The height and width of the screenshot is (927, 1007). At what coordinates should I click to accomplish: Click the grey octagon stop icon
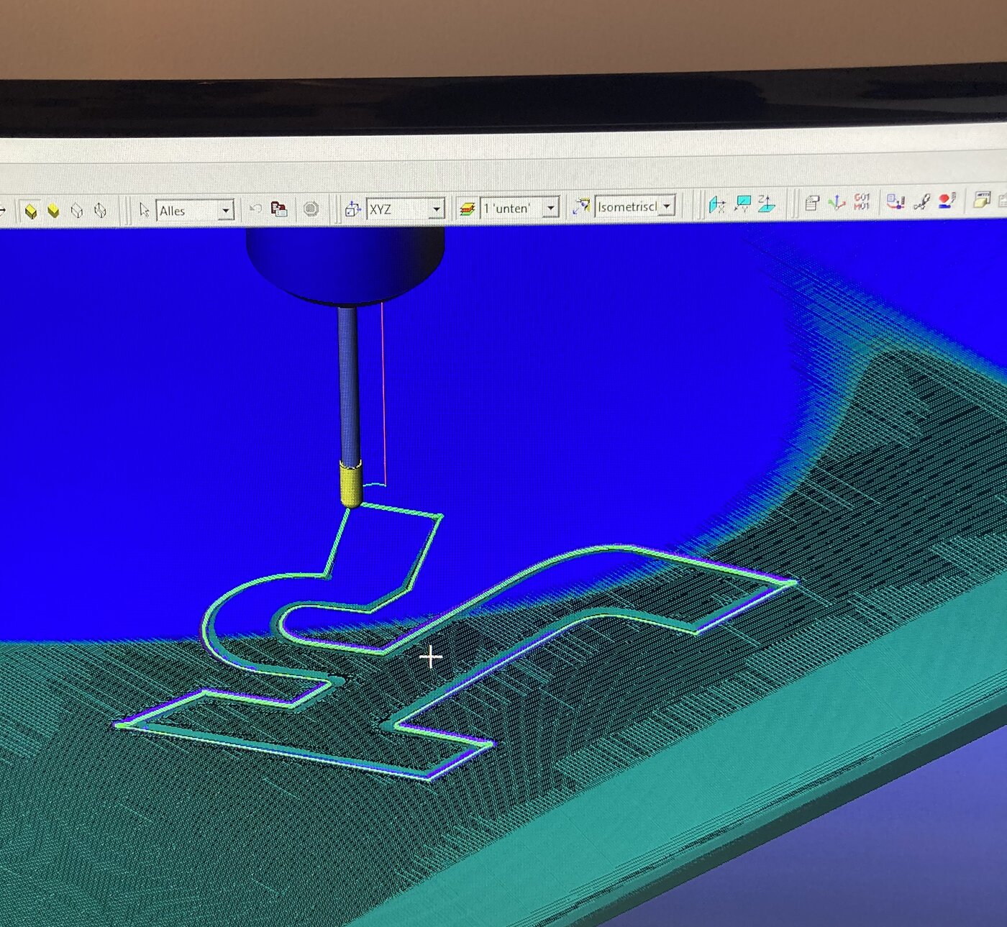tap(311, 209)
